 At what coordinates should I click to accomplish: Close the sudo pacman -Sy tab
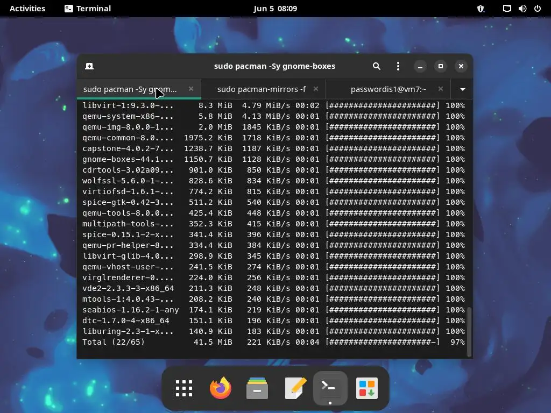(x=191, y=89)
